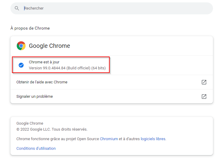Viewport: 221px width, 162px height.
Task: Click the blue update checkmark icon
Action: pos(21,65)
